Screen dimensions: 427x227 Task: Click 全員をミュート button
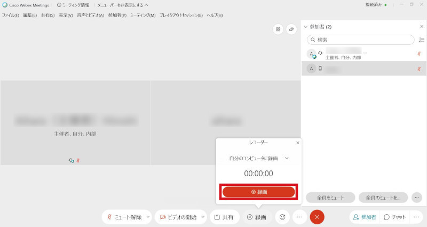[x=330, y=197]
